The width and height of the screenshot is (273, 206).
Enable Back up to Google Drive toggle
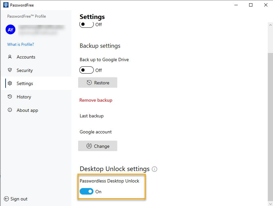coord(87,70)
